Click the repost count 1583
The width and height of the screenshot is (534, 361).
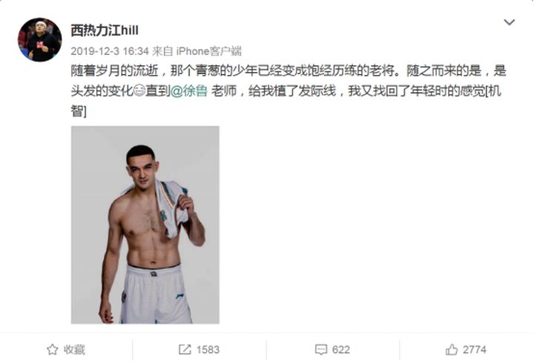click(x=208, y=350)
